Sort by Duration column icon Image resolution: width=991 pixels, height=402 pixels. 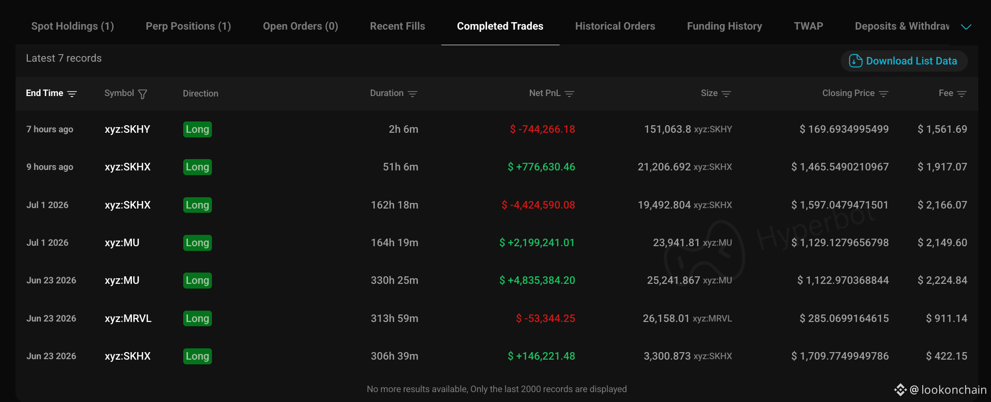tap(413, 94)
